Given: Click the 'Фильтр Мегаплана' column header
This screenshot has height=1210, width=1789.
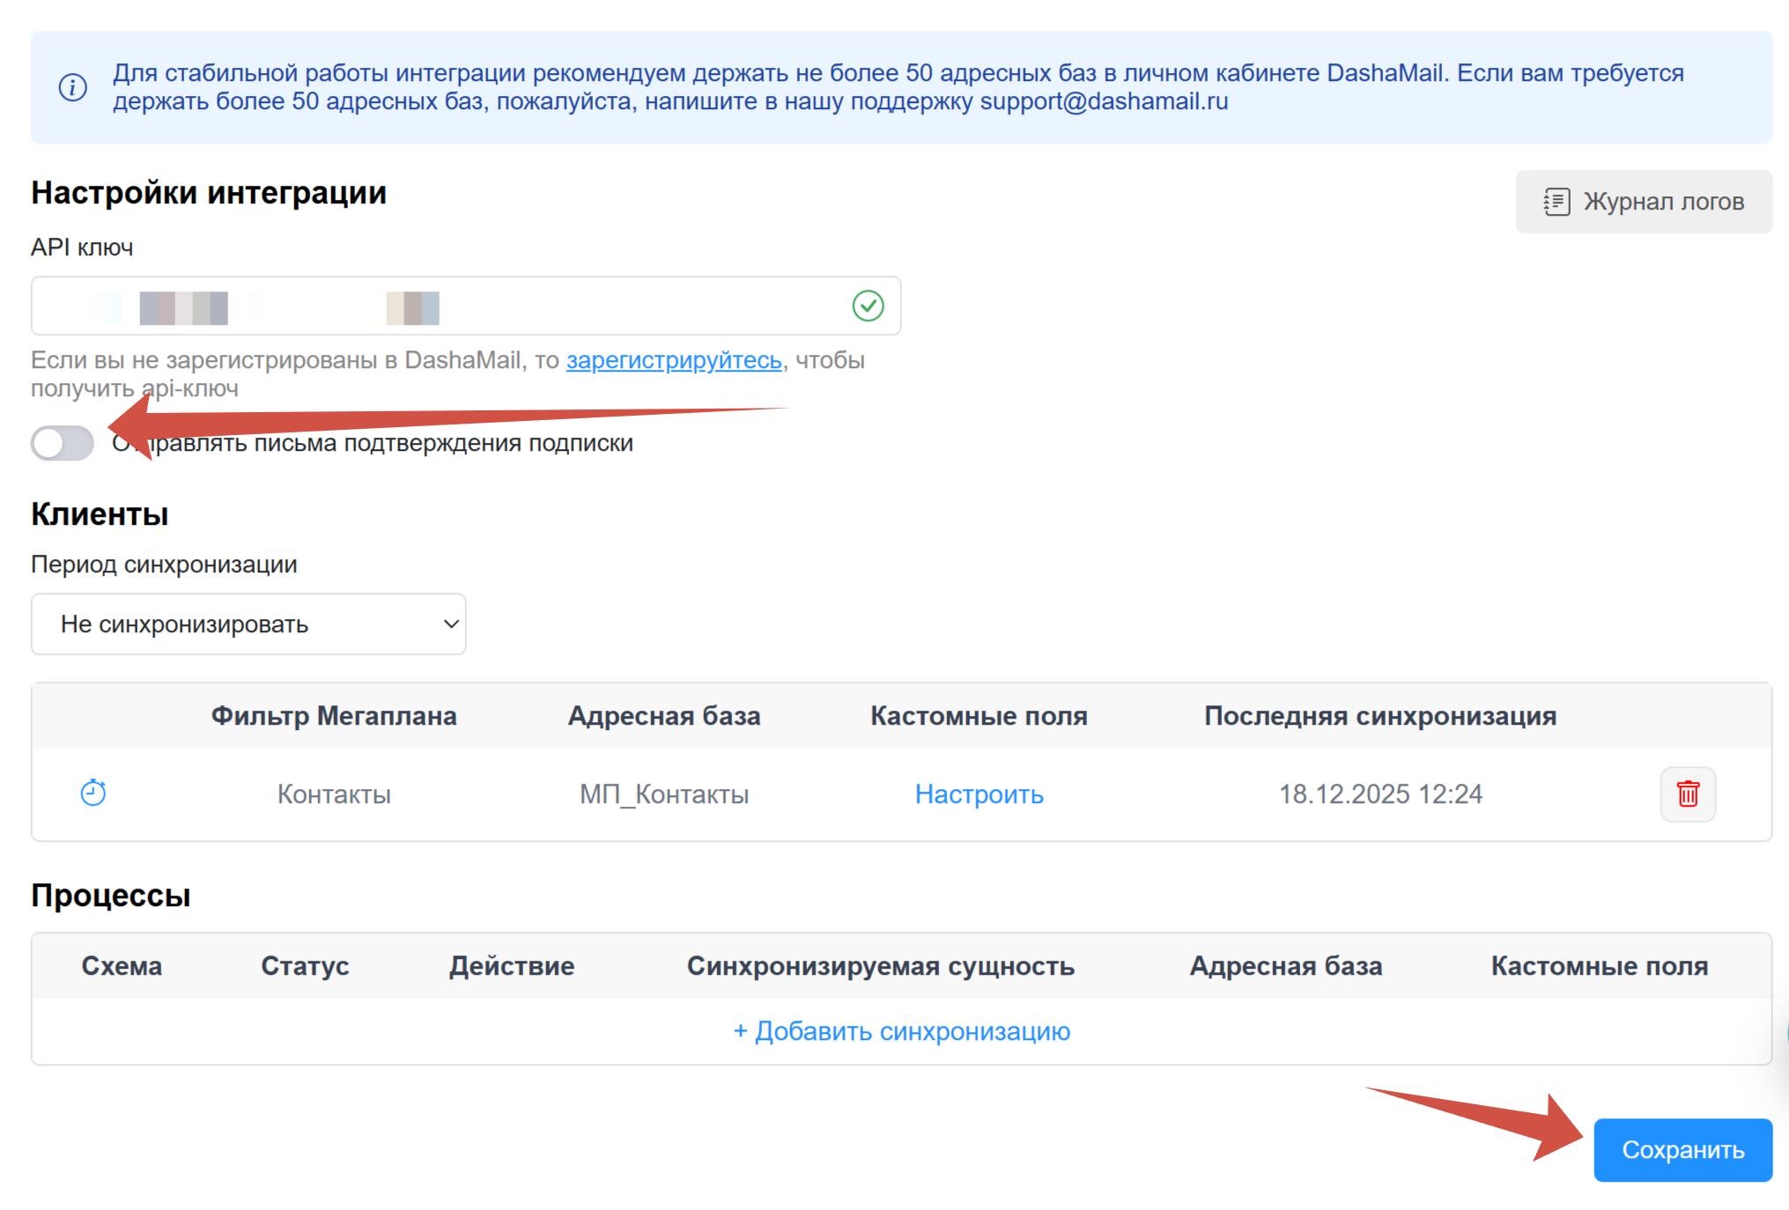Looking at the screenshot, I should click(334, 716).
